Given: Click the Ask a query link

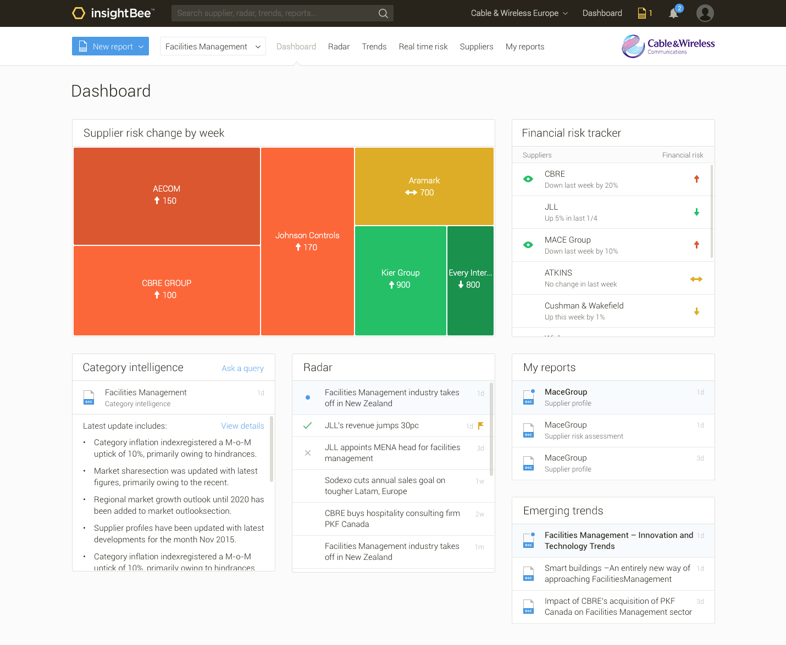Looking at the screenshot, I should (242, 368).
